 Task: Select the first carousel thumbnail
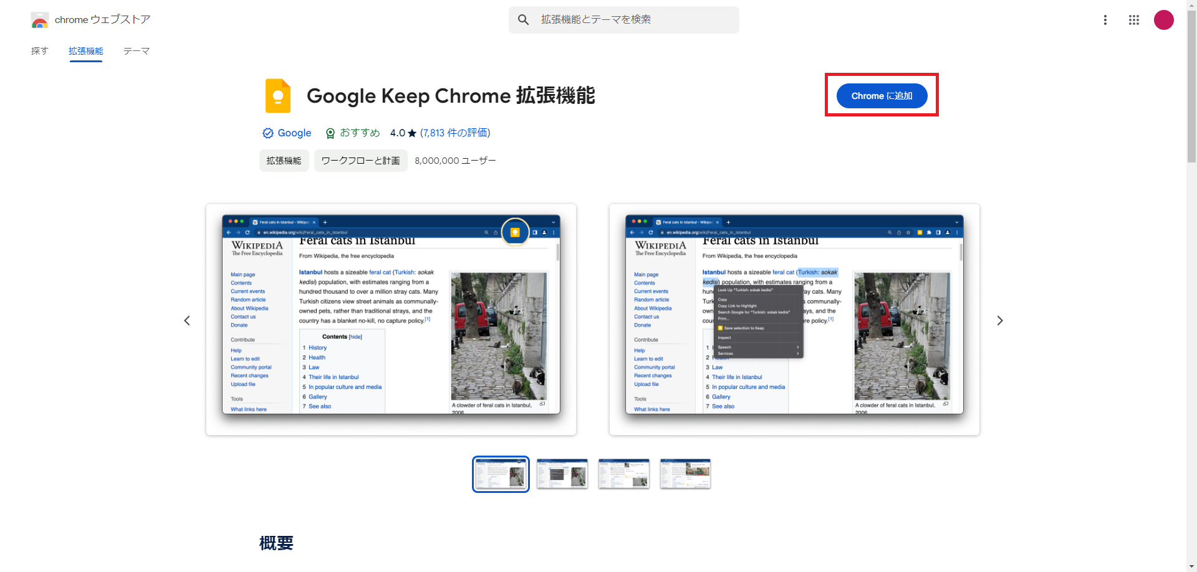501,474
